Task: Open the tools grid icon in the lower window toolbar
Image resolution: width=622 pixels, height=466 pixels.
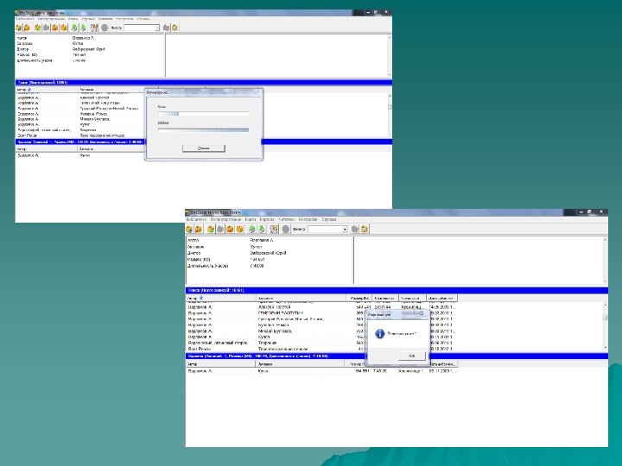Action: [x=274, y=229]
